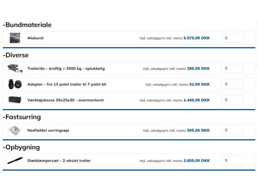The height and width of the screenshot is (194, 258).
Task: Focus quantity field for Nedfældet surringsøje
Action: tap(232, 130)
